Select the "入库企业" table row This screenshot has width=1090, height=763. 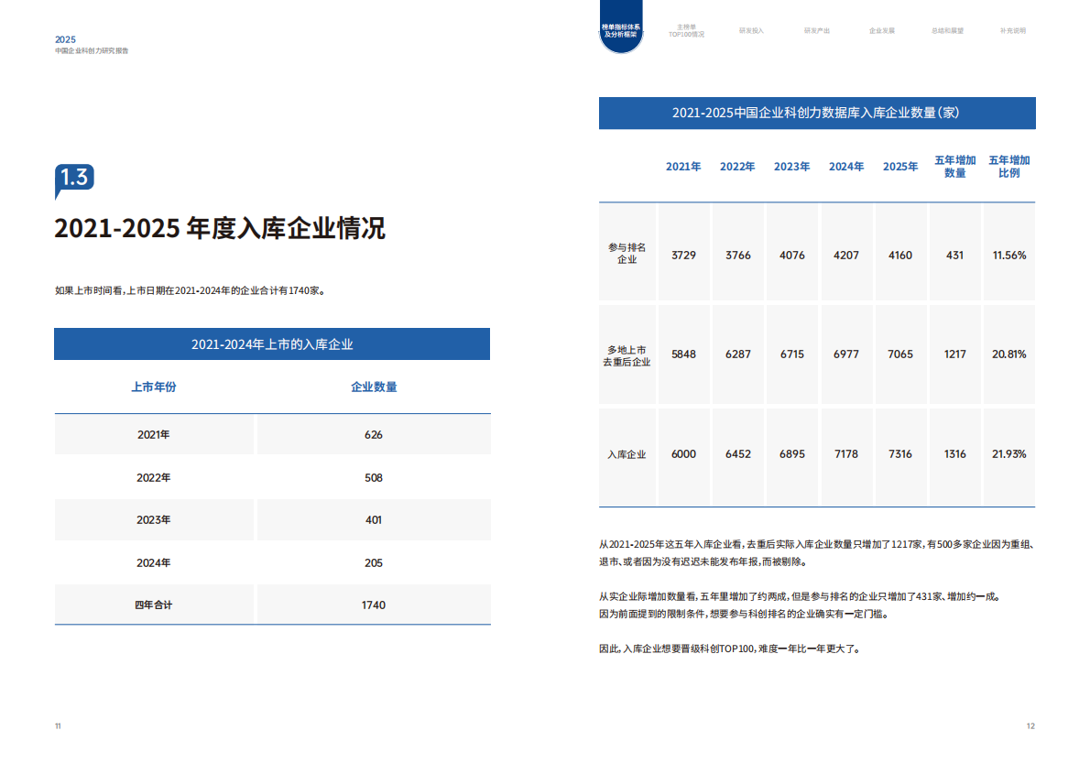[x=627, y=453]
